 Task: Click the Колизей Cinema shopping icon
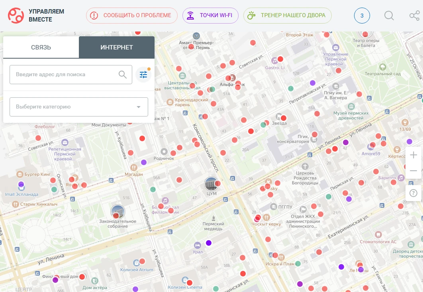click(185, 280)
